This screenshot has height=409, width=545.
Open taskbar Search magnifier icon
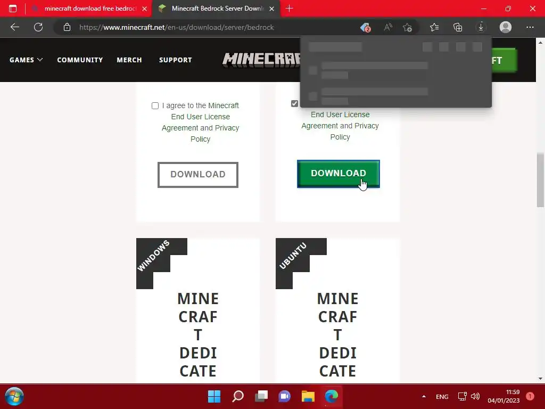pos(238,396)
